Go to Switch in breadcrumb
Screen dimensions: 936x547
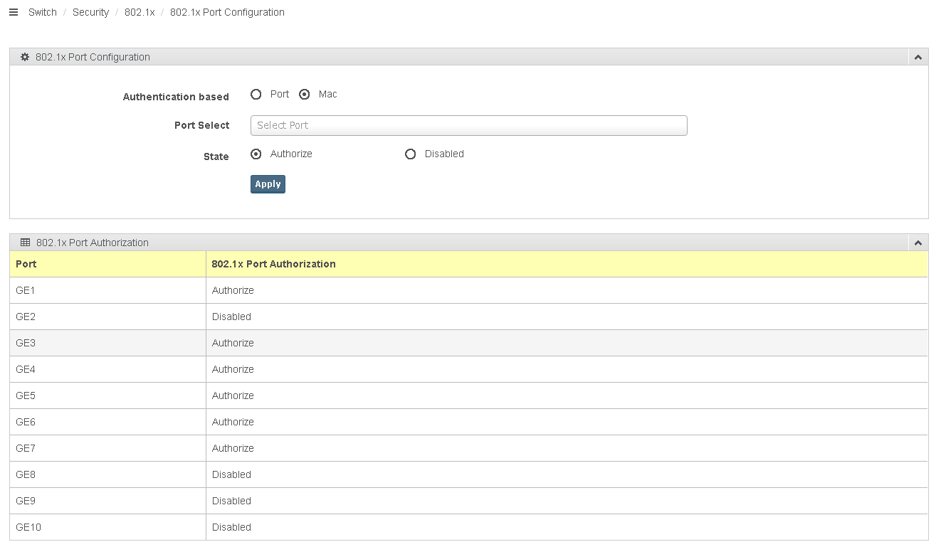43,12
